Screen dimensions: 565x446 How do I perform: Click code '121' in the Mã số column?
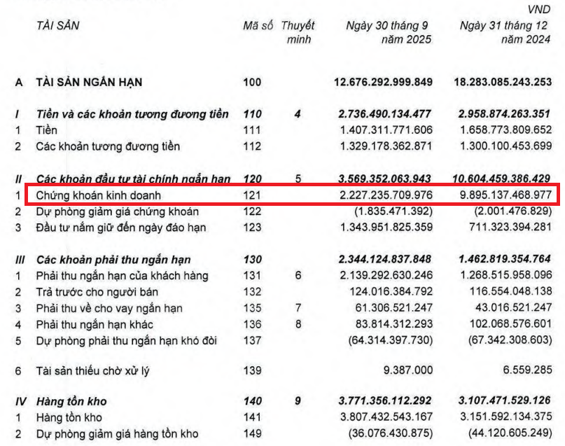(253, 193)
